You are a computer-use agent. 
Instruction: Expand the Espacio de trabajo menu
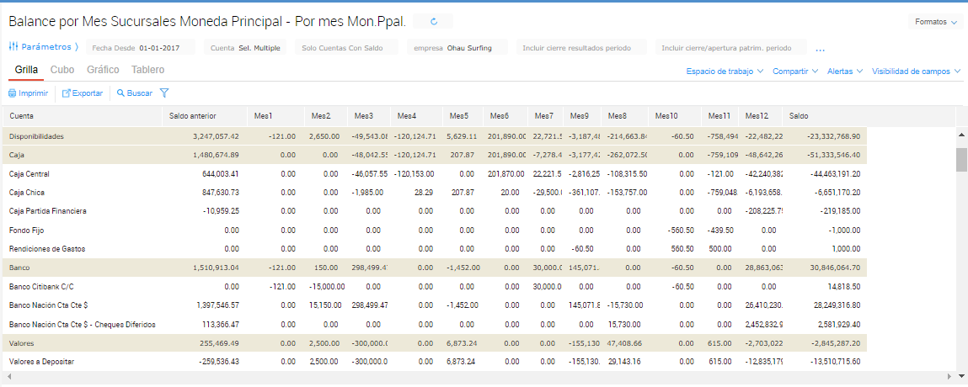725,72
